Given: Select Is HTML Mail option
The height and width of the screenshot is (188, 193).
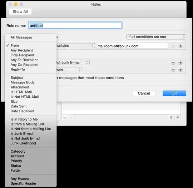Looking at the screenshot, I should [x=31, y=92].
